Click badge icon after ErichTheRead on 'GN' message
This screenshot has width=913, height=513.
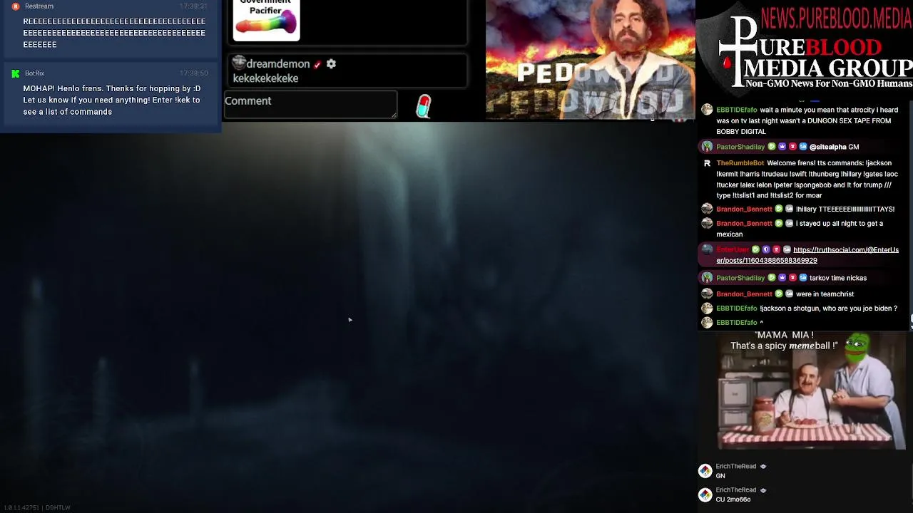[763, 467]
